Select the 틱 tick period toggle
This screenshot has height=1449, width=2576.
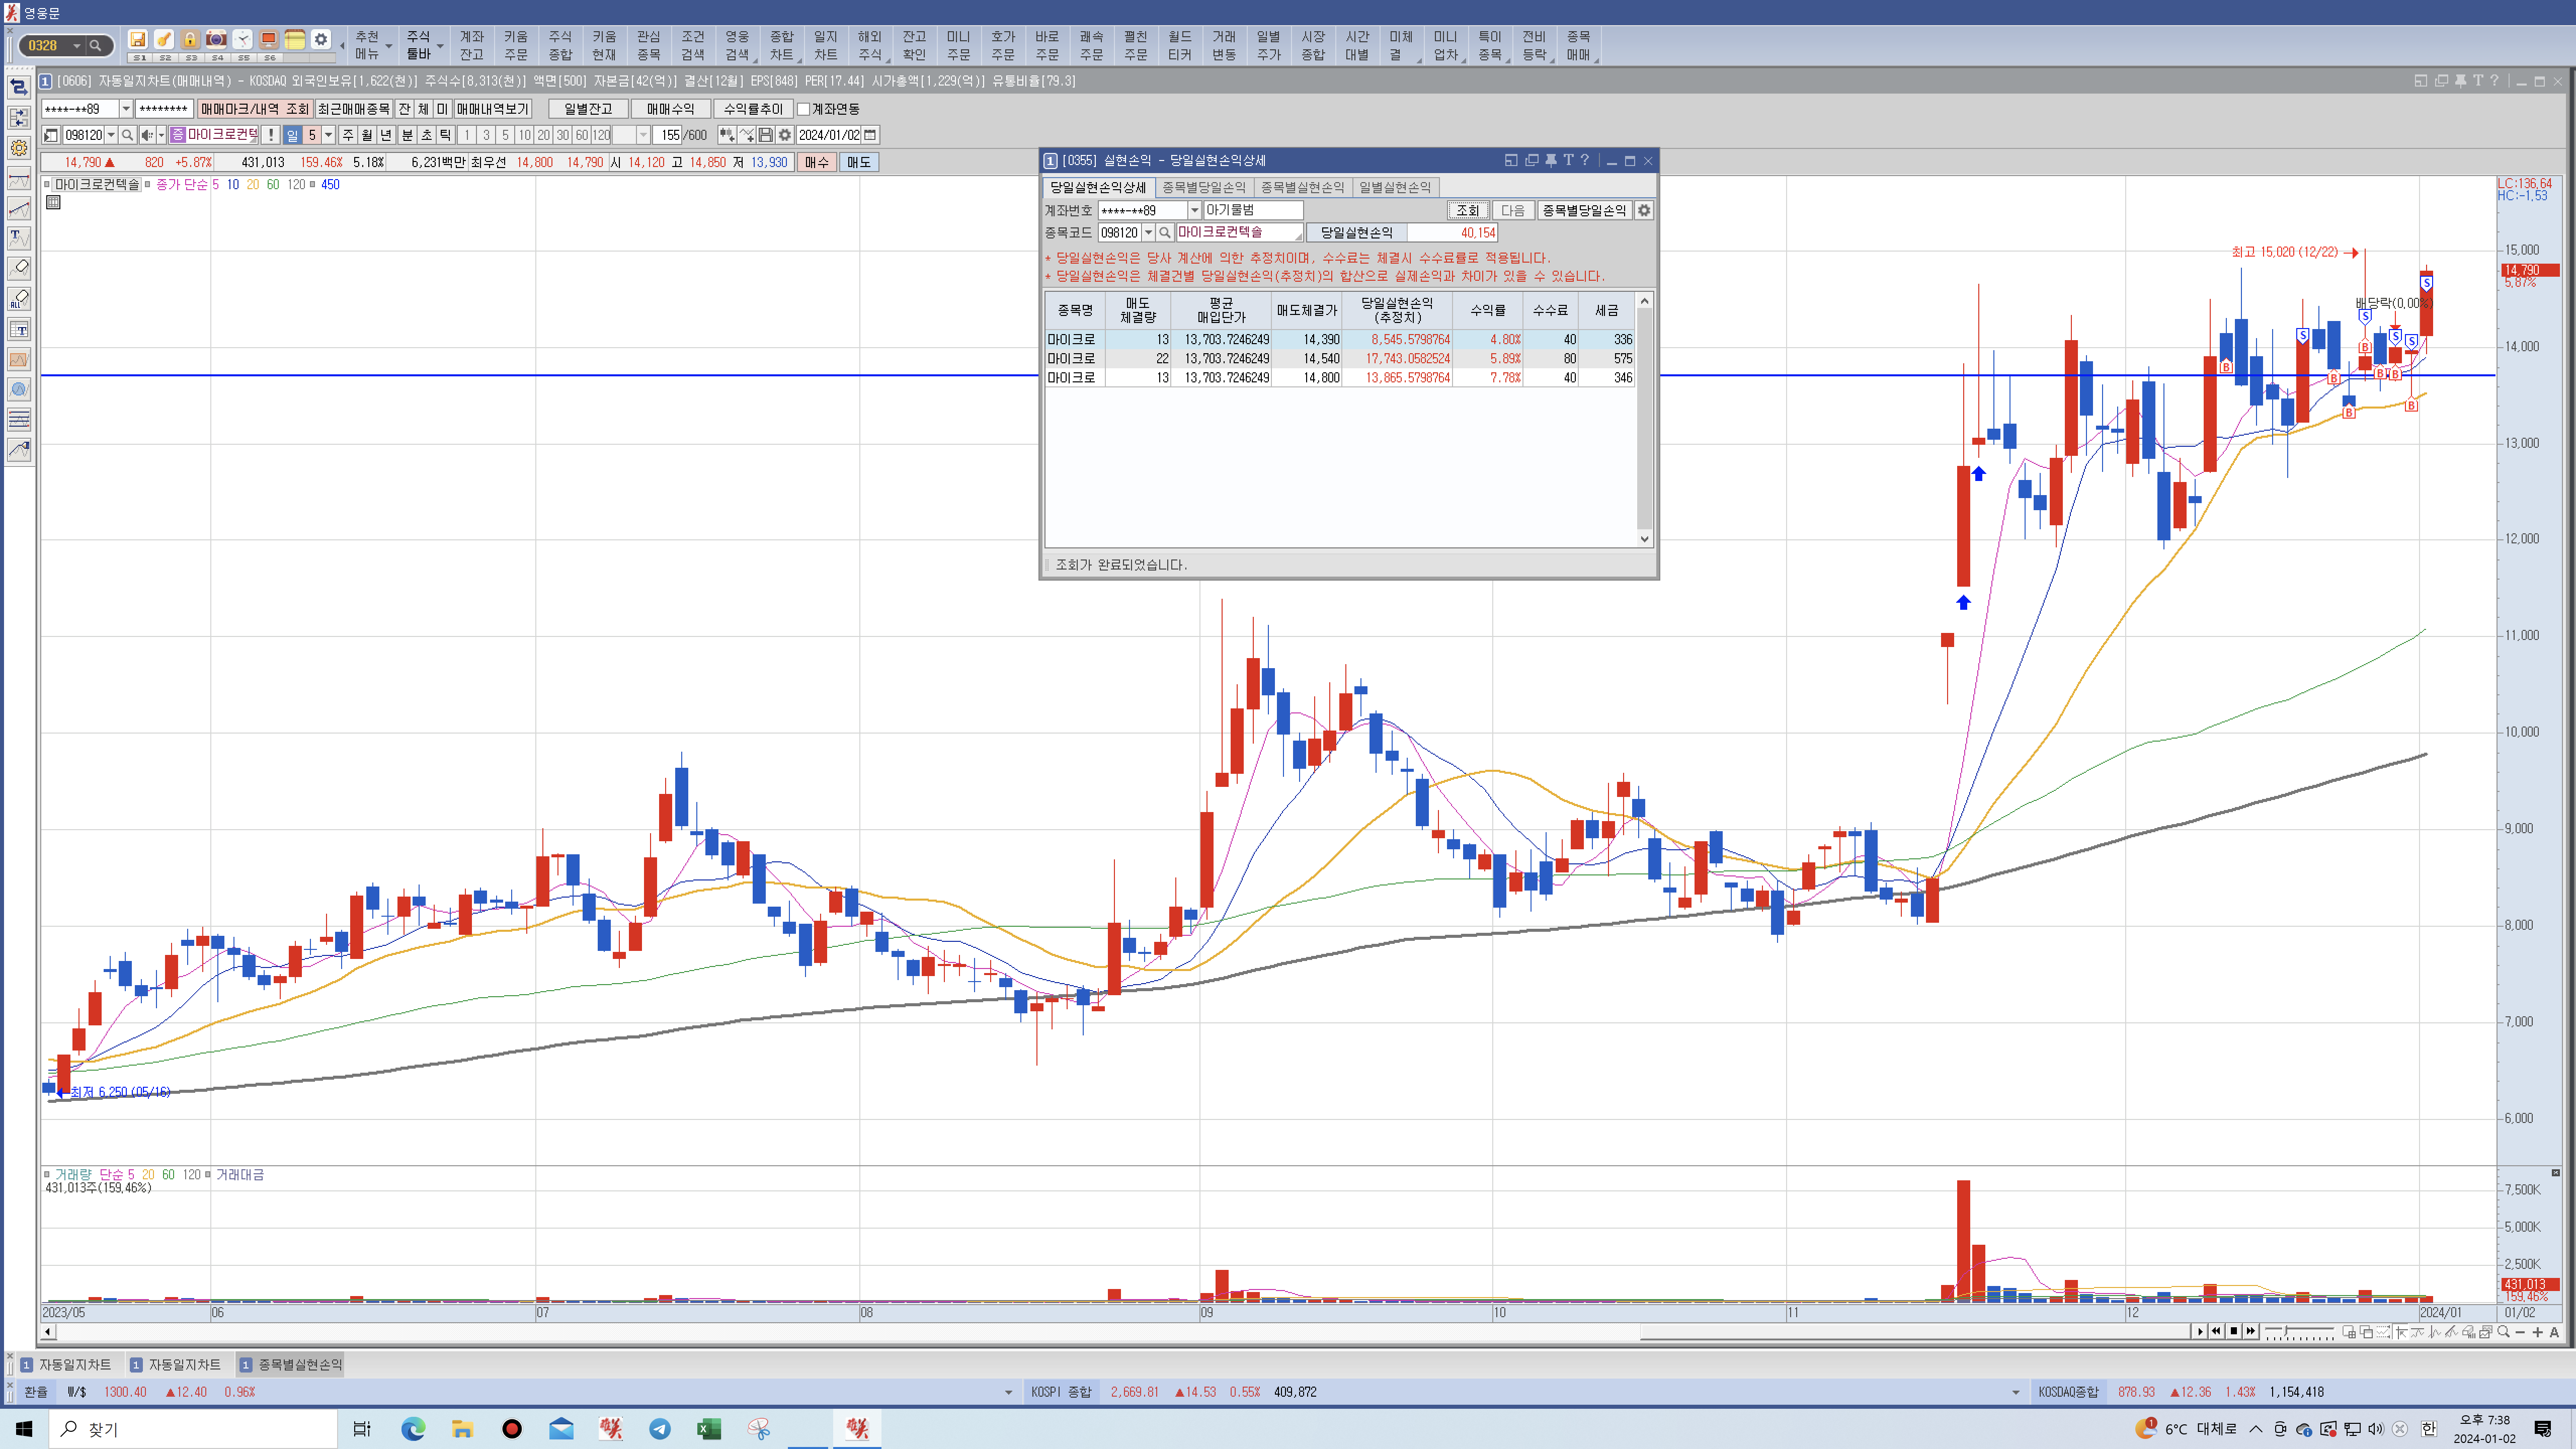[x=445, y=135]
